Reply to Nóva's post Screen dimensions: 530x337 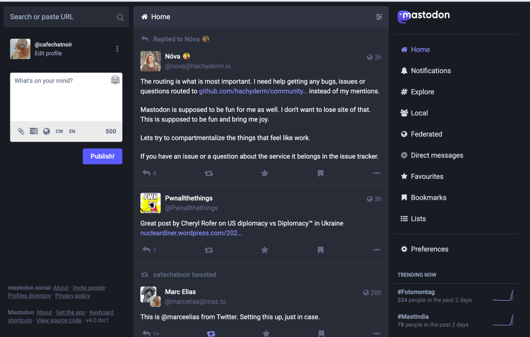pos(147,173)
